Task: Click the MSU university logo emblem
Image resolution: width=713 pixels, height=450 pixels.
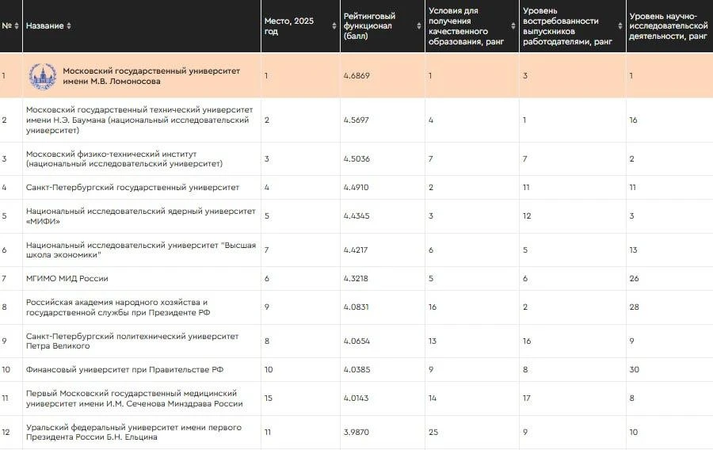Action: point(43,76)
